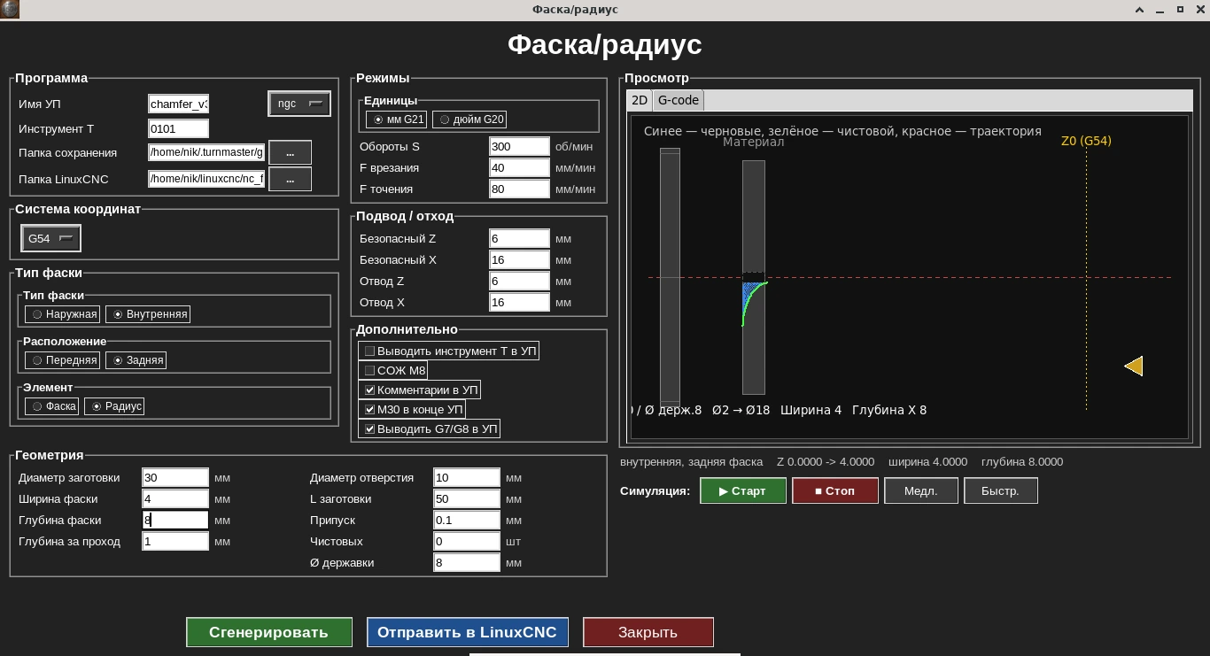1210x656 pixels.
Task: Focus the Инструмент T field
Action: (x=179, y=128)
